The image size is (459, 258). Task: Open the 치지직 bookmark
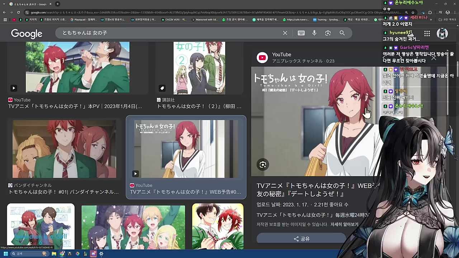(30, 20)
